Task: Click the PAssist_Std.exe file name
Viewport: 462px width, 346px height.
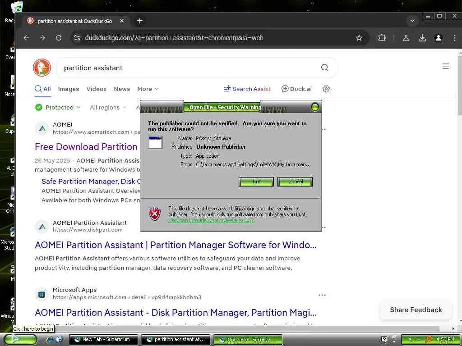Action: click(x=213, y=138)
